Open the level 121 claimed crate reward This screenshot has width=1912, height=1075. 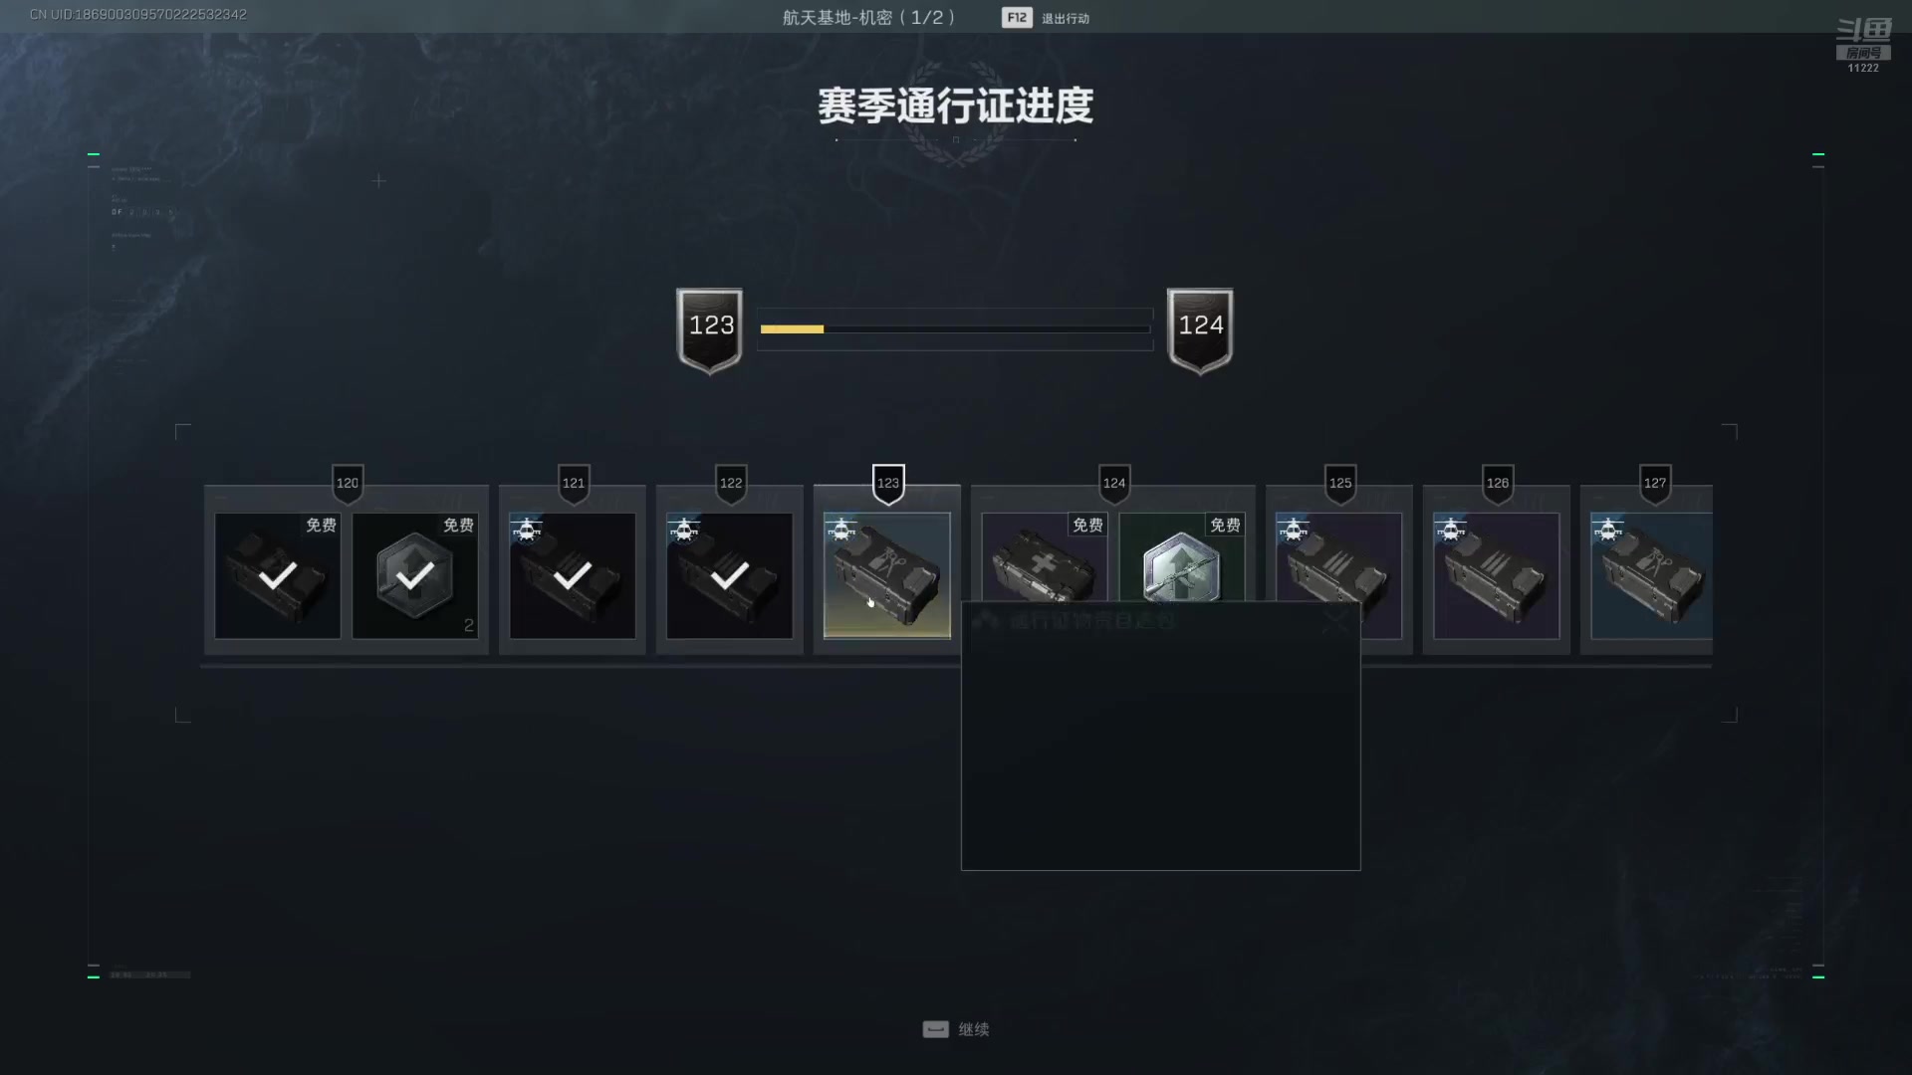tap(573, 575)
